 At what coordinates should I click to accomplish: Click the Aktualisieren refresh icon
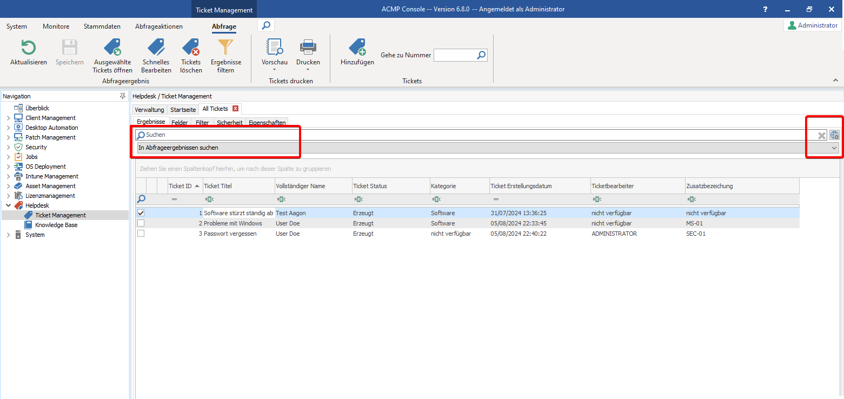click(28, 48)
